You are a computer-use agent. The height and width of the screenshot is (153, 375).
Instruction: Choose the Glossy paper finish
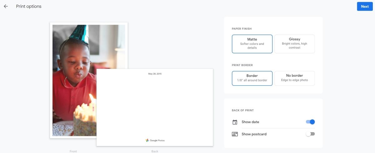[x=294, y=44]
